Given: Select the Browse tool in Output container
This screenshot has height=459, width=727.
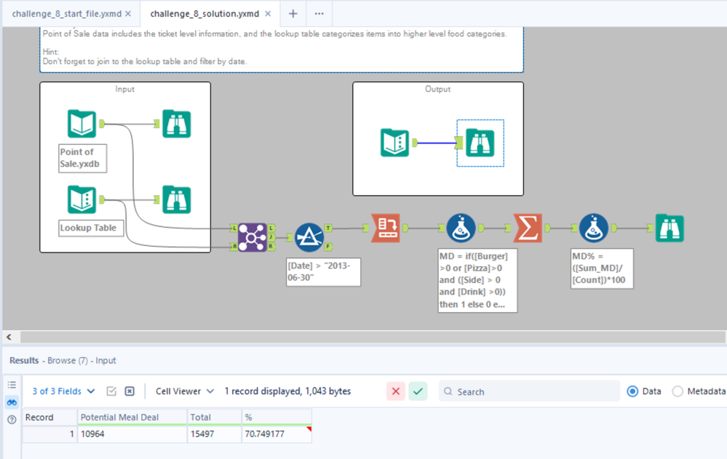Looking at the screenshot, I should click(x=480, y=143).
